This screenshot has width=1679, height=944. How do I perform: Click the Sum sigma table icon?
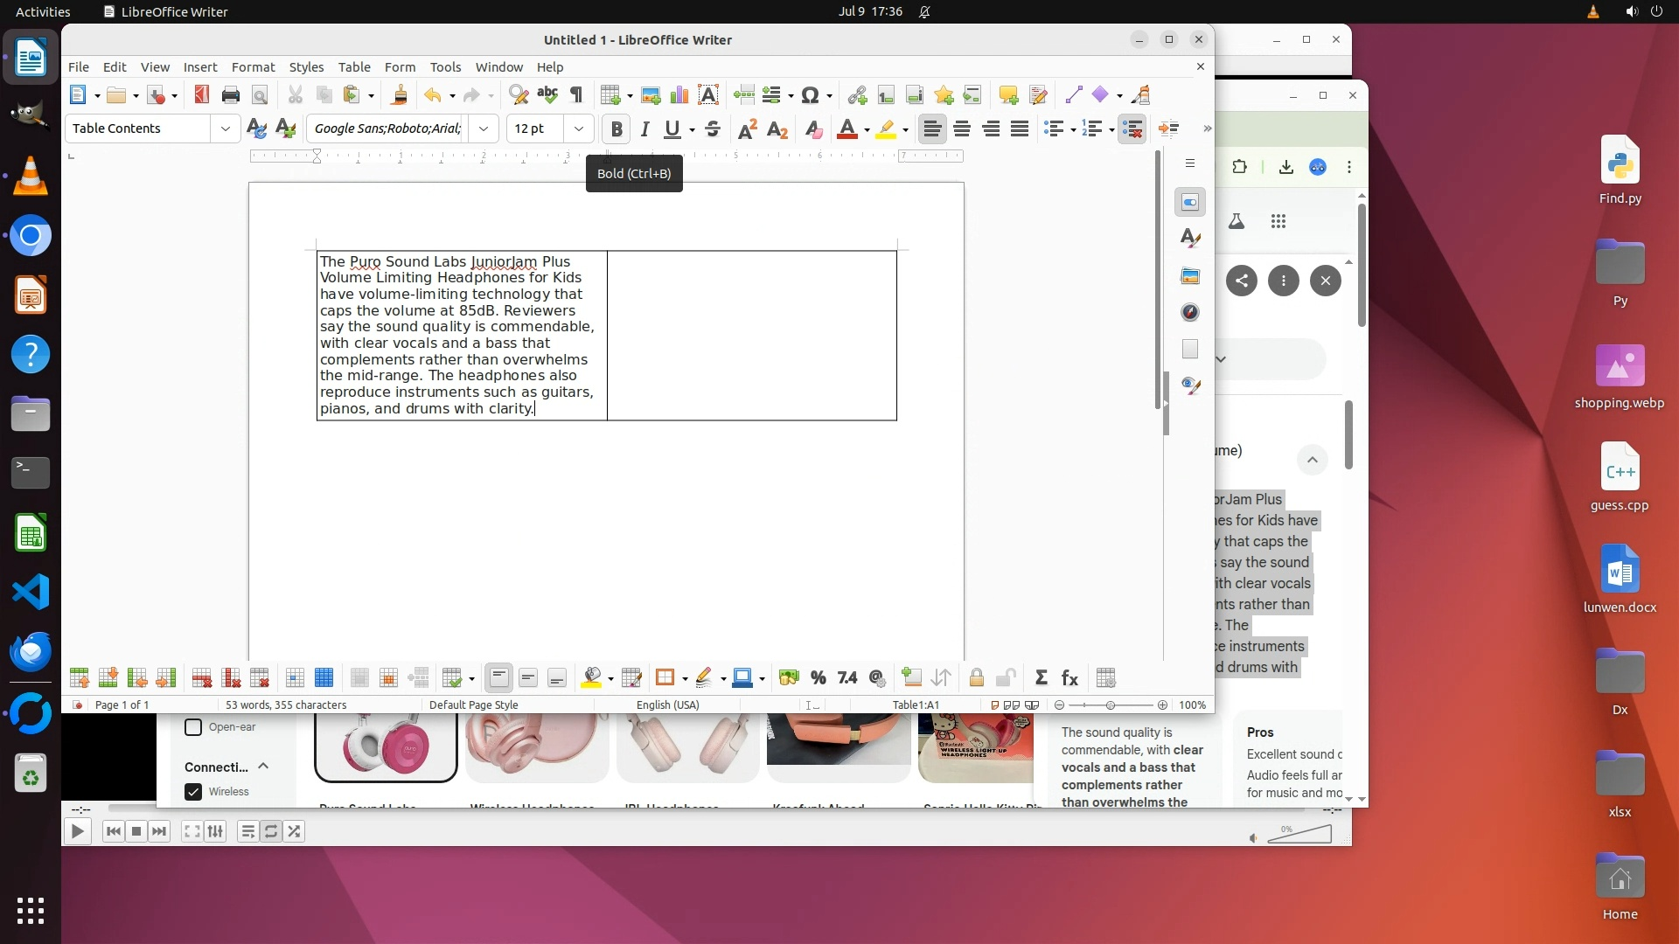point(1041,678)
